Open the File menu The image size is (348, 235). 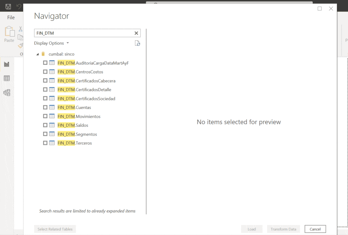(x=11, y=17)
